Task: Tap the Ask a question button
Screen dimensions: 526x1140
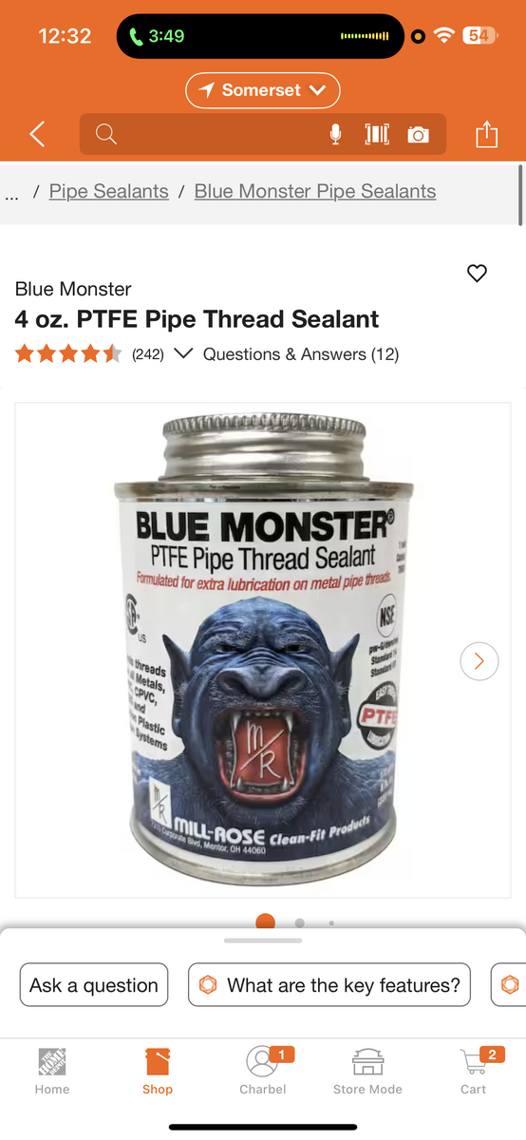Action: pos(94,985)
